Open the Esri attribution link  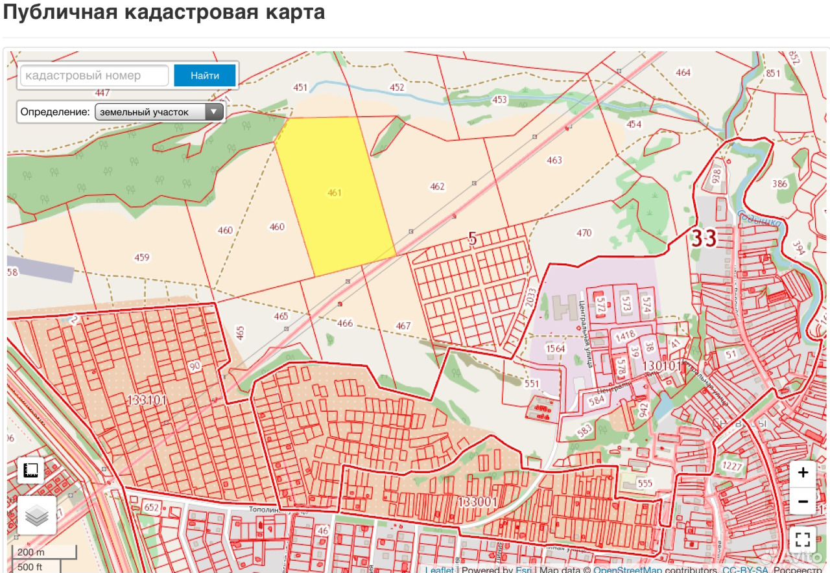tap(523, 570)
